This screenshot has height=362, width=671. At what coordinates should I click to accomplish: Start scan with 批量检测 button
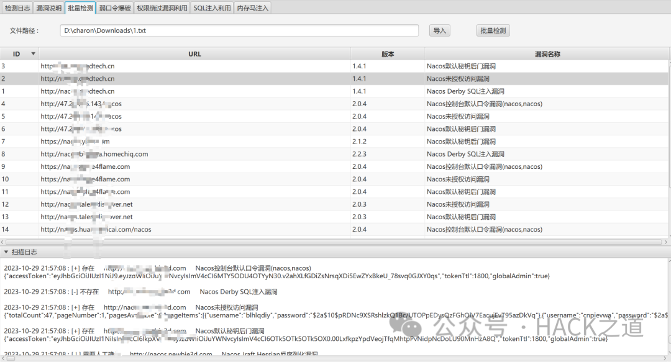(x=493, y=30)
